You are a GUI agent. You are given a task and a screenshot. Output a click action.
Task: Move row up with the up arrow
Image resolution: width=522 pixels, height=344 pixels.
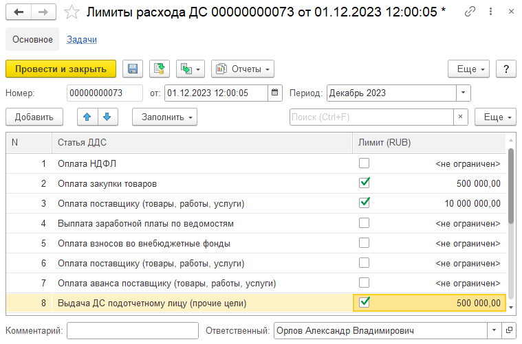point(87,117)
